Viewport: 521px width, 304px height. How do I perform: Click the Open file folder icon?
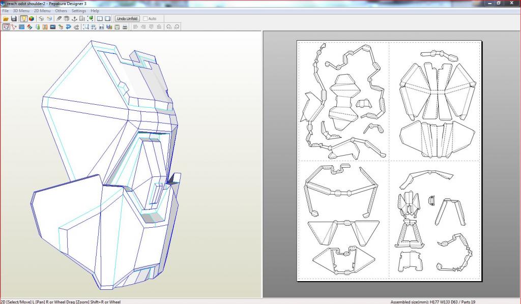6,19
